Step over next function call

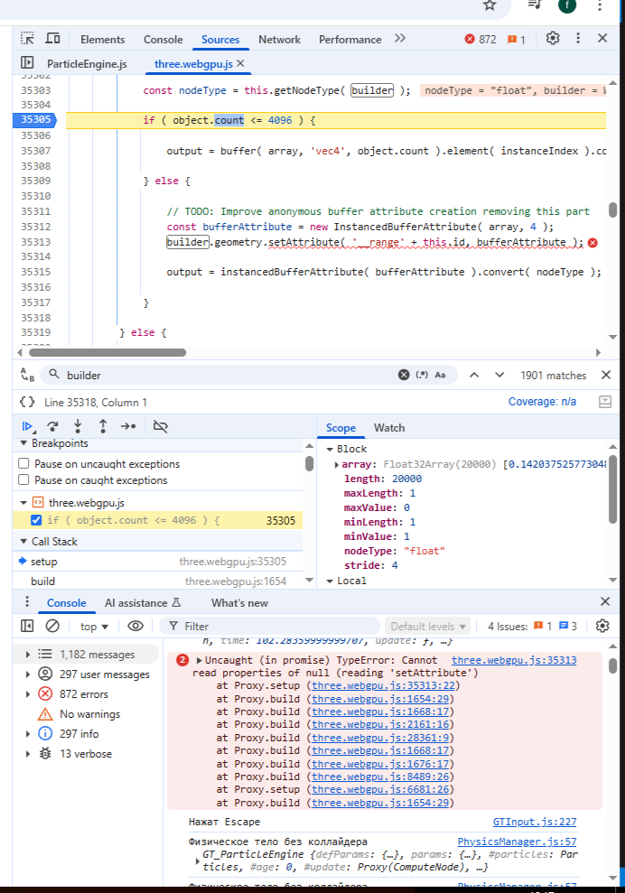point(52,426)
